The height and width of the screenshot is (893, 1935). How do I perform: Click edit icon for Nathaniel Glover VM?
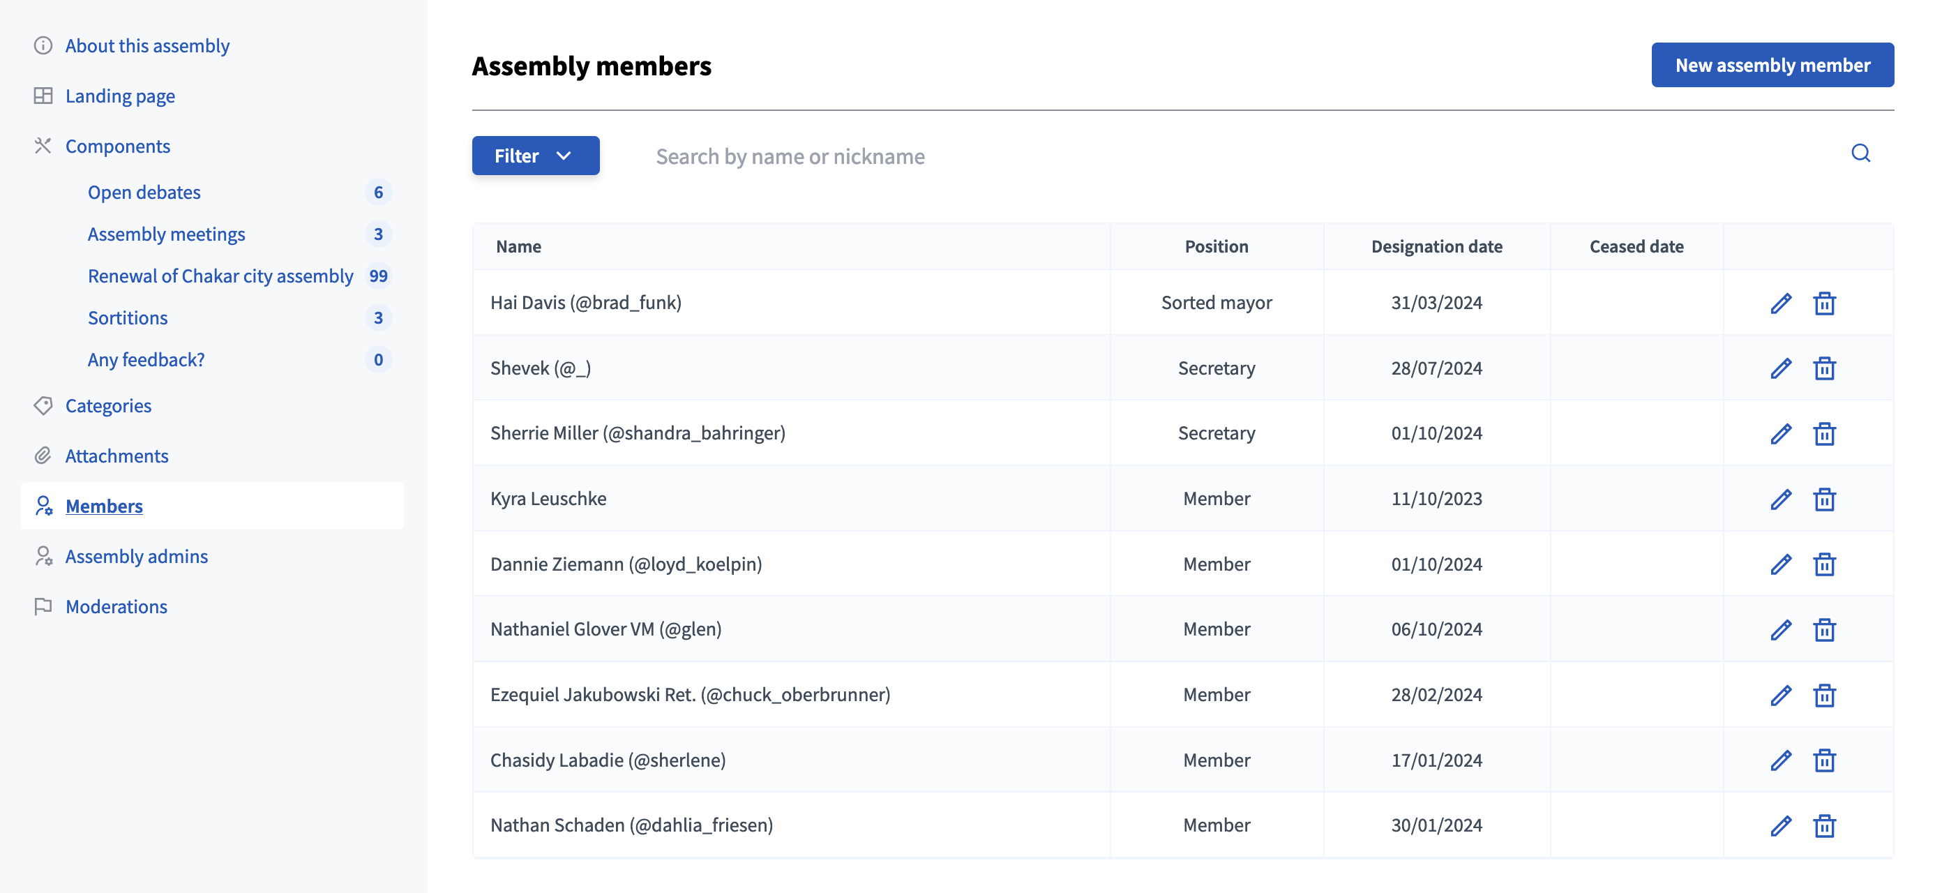(x=1779, y=628)
